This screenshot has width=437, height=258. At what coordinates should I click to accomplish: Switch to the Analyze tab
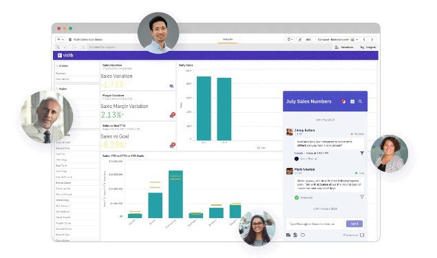pyautogui.click(x=228, y=40)
